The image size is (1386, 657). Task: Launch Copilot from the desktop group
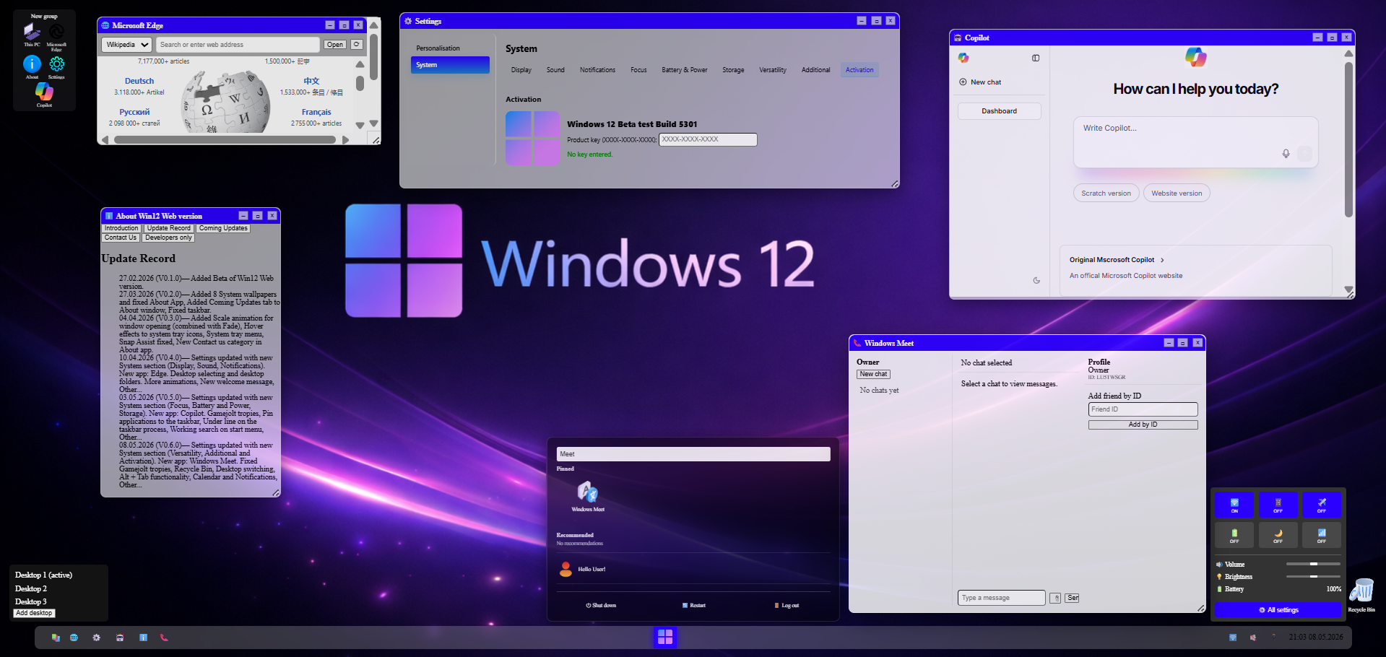coord(44,94)
